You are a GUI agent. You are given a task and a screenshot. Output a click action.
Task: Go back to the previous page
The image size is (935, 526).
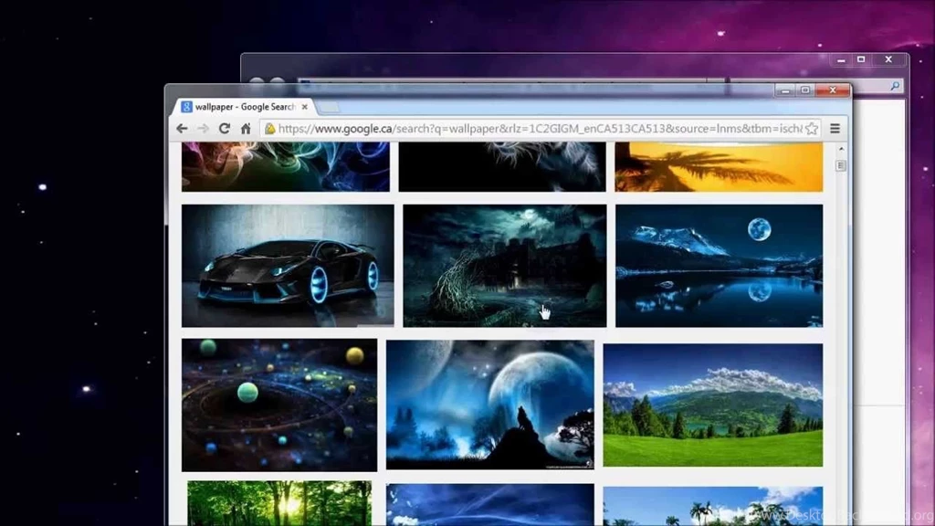pyautogui.click(x=182, y=128)
